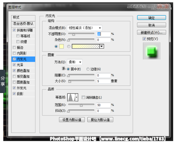Select the 斜面和浮雕 style row
This screenshot has height=145, width=184.
pos(23,30)
